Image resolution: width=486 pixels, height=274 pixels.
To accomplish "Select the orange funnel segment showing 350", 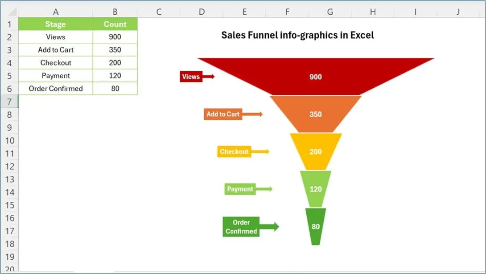I will click(x=316, y=114).
